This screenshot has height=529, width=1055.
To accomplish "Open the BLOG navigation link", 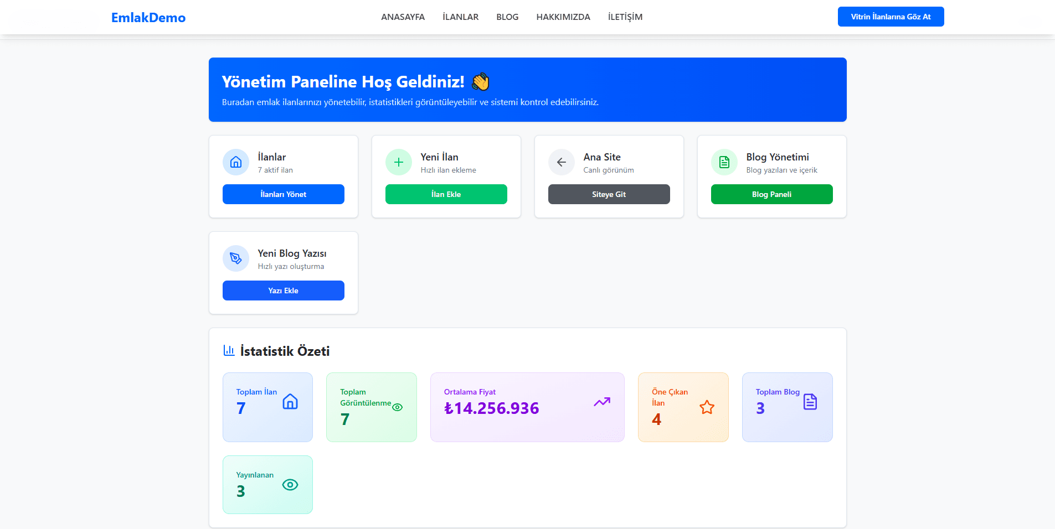I will [x=507, y=17].
